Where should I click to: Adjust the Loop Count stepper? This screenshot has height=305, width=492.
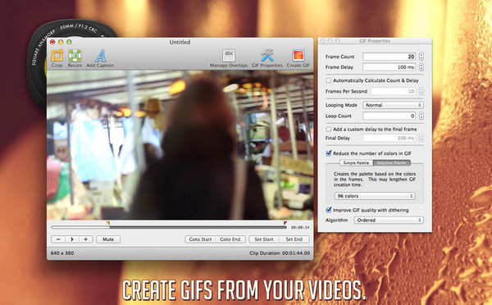(x=421, y=116)
